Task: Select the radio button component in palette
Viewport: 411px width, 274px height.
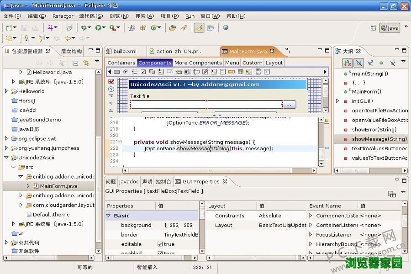Action: coord(125,72)
